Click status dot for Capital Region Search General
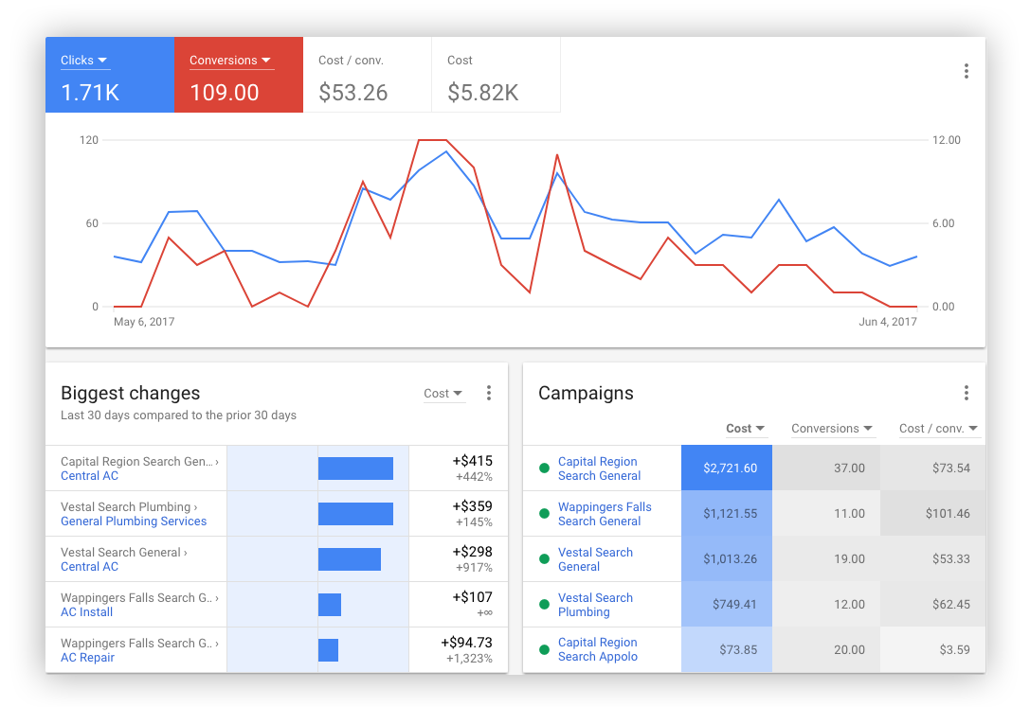The image size is (1030, 707). [x=544, y=468]
